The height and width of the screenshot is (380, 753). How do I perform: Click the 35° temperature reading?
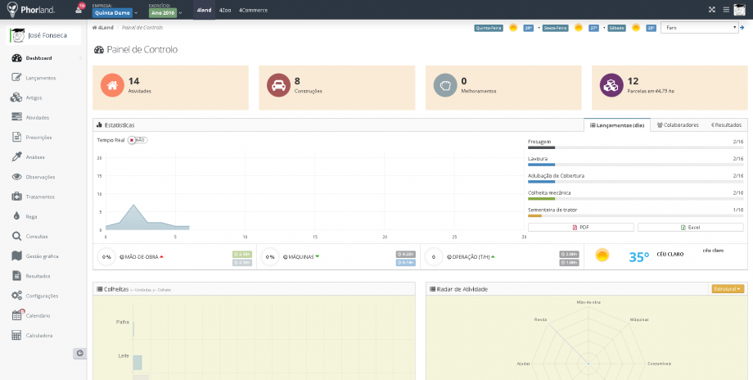point(638,257)
